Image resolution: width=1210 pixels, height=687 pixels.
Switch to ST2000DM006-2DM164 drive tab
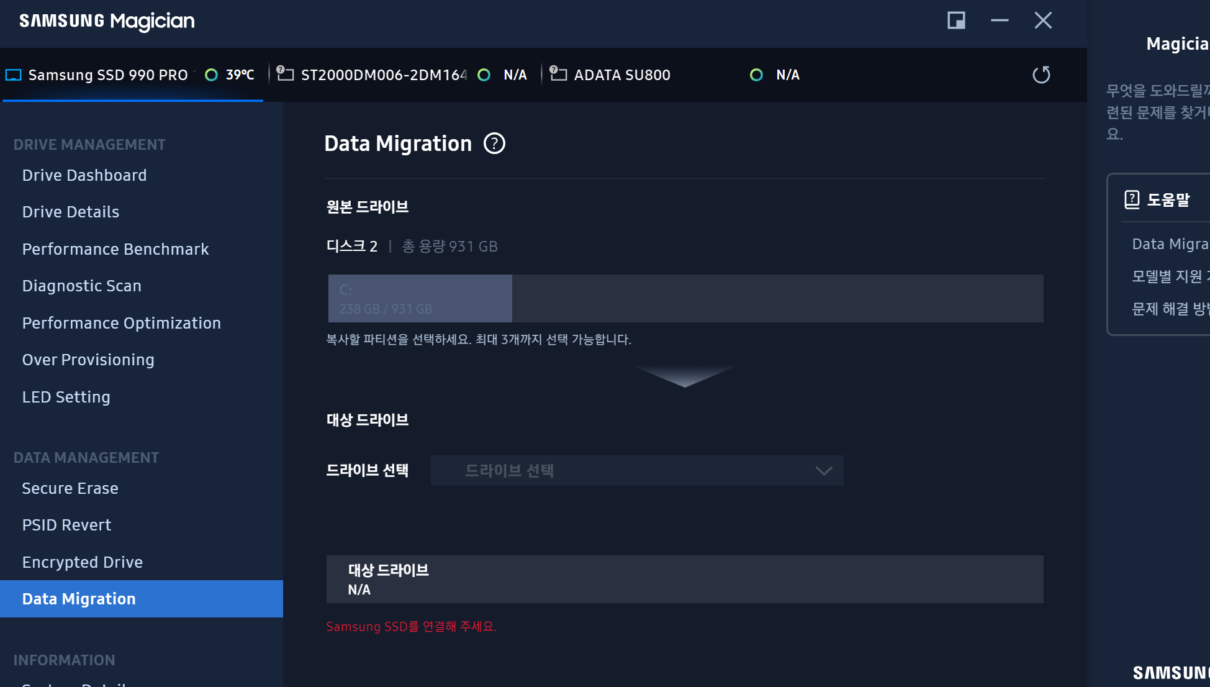tap(383, 75)
